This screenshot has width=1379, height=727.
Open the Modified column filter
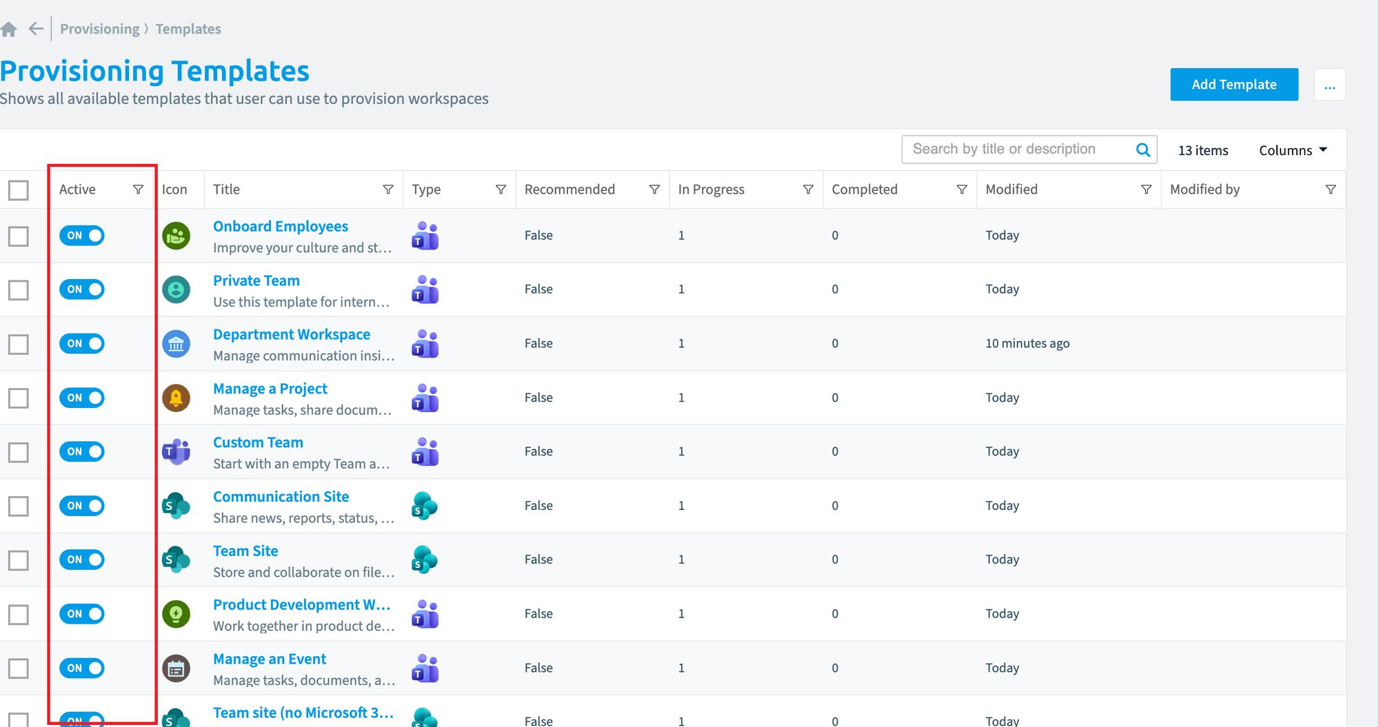click(1146, 190)
